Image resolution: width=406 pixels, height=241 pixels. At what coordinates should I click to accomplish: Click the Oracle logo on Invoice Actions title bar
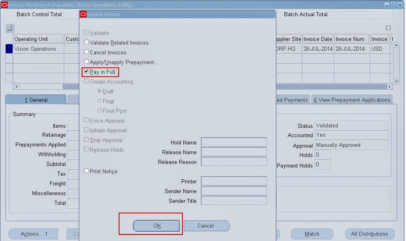[x=83, y=14]
